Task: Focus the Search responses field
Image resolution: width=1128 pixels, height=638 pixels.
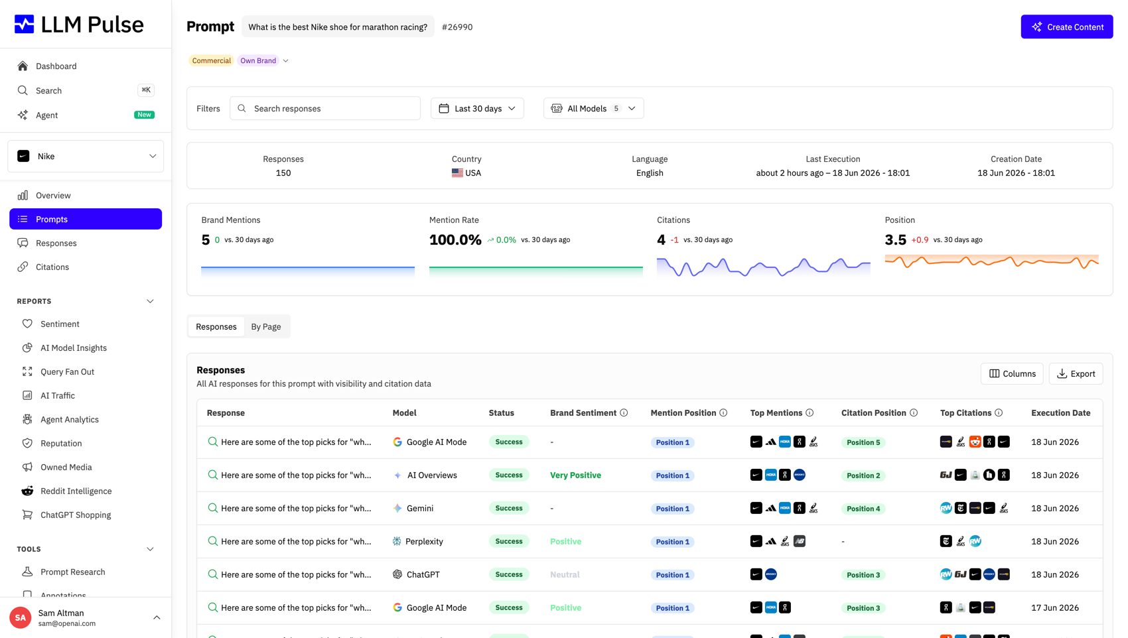Action: click(325, 108)
